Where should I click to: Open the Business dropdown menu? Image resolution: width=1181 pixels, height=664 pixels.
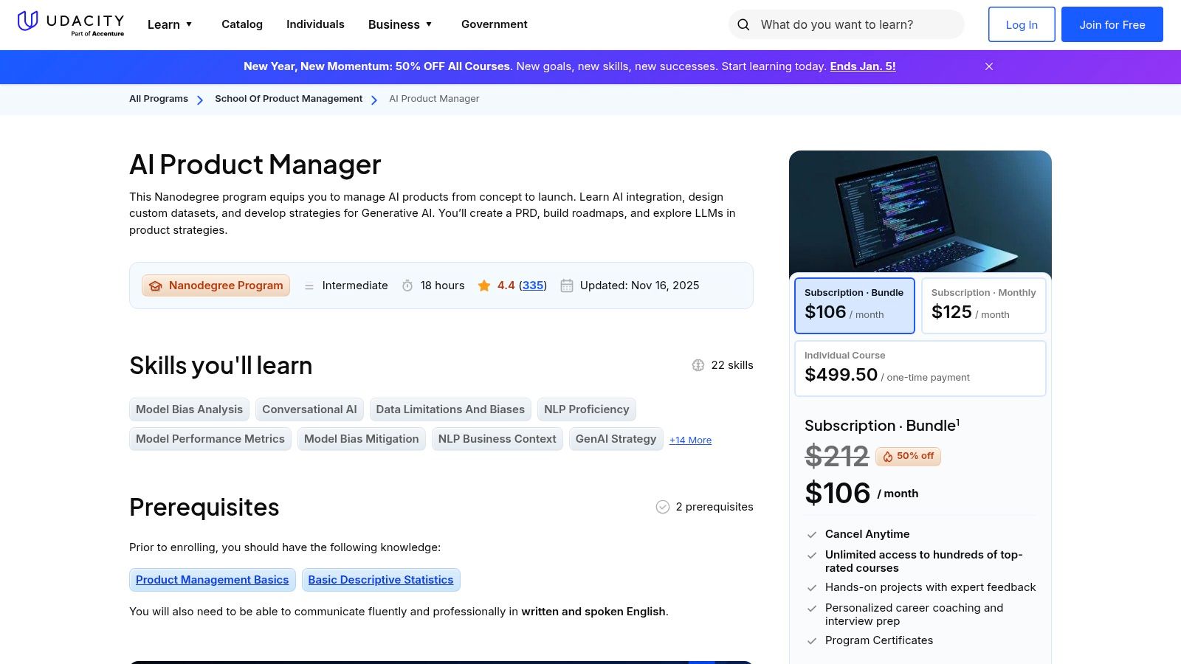(x=400, y=24)
